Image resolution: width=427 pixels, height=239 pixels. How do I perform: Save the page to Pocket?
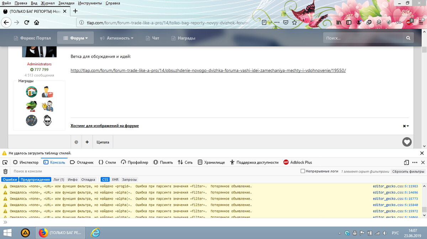coord(285,22)
